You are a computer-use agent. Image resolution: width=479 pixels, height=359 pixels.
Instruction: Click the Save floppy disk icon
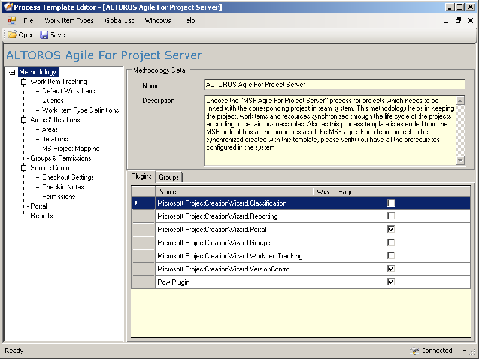pos(44,35)
